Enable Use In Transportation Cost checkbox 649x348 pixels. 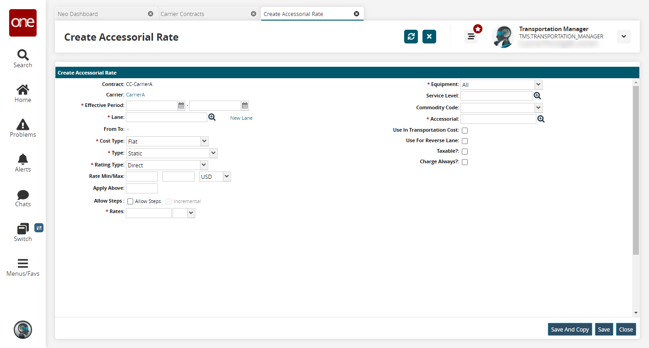[x=465, y=131]
